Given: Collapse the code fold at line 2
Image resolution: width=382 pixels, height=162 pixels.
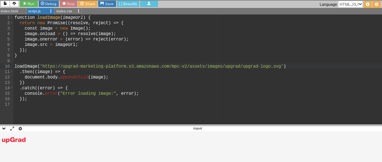Looking at the screenshot, I should [x=12, y=23].
